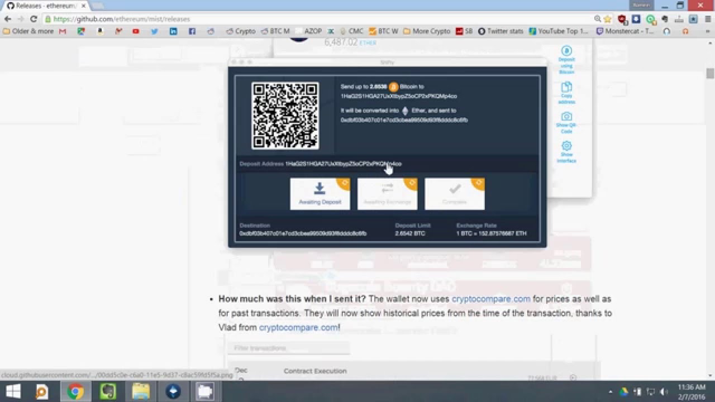This screenshot has width=715, height=402.
Task: Click the browser forward arrow
Action: click(x=21, y=19)
